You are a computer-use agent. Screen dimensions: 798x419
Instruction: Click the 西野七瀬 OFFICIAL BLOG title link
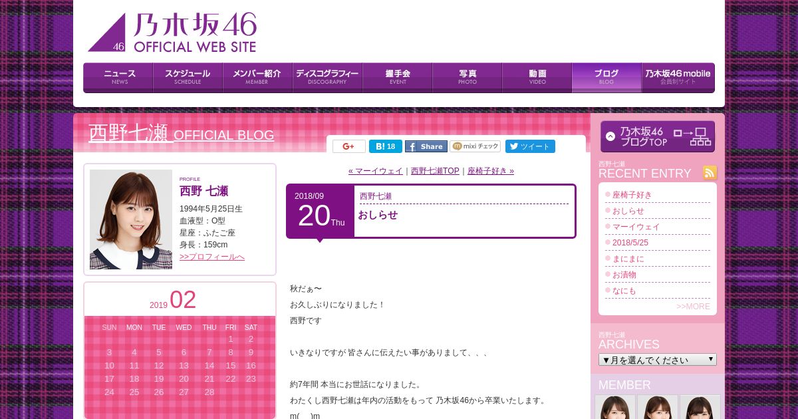[181, 134]
